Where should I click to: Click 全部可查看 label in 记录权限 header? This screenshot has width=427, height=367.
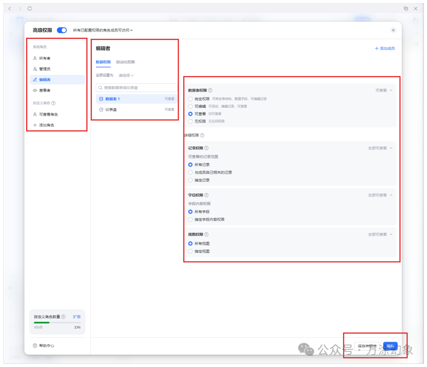pyautogui.click(x=378, y=148)
